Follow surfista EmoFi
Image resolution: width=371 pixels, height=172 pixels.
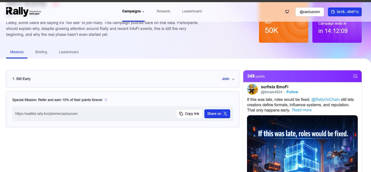pyautogui.click(x=292, y=92)
